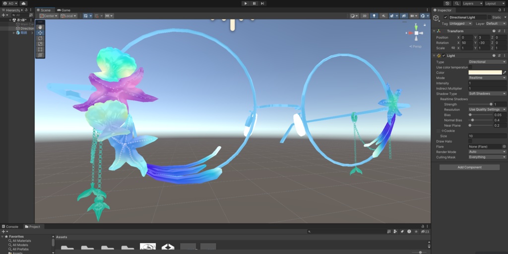Select the Hand view tool
Image resolution: width=508 pixels, height=254 pixels.
(40, 27)
